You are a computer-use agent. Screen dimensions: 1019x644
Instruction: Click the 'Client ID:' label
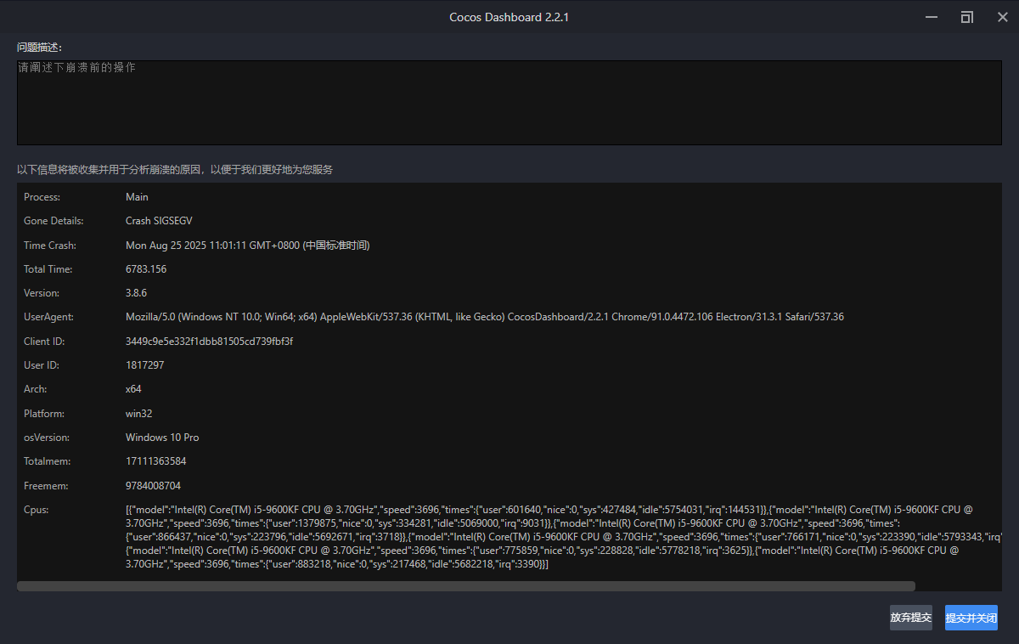point(44,342)
